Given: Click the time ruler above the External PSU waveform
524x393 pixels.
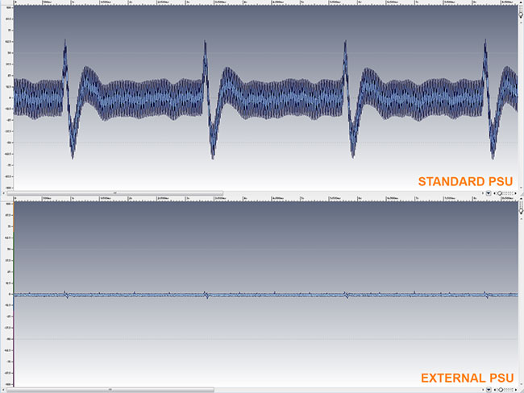Looking at the screenshot, I should [x=266, y=198].
